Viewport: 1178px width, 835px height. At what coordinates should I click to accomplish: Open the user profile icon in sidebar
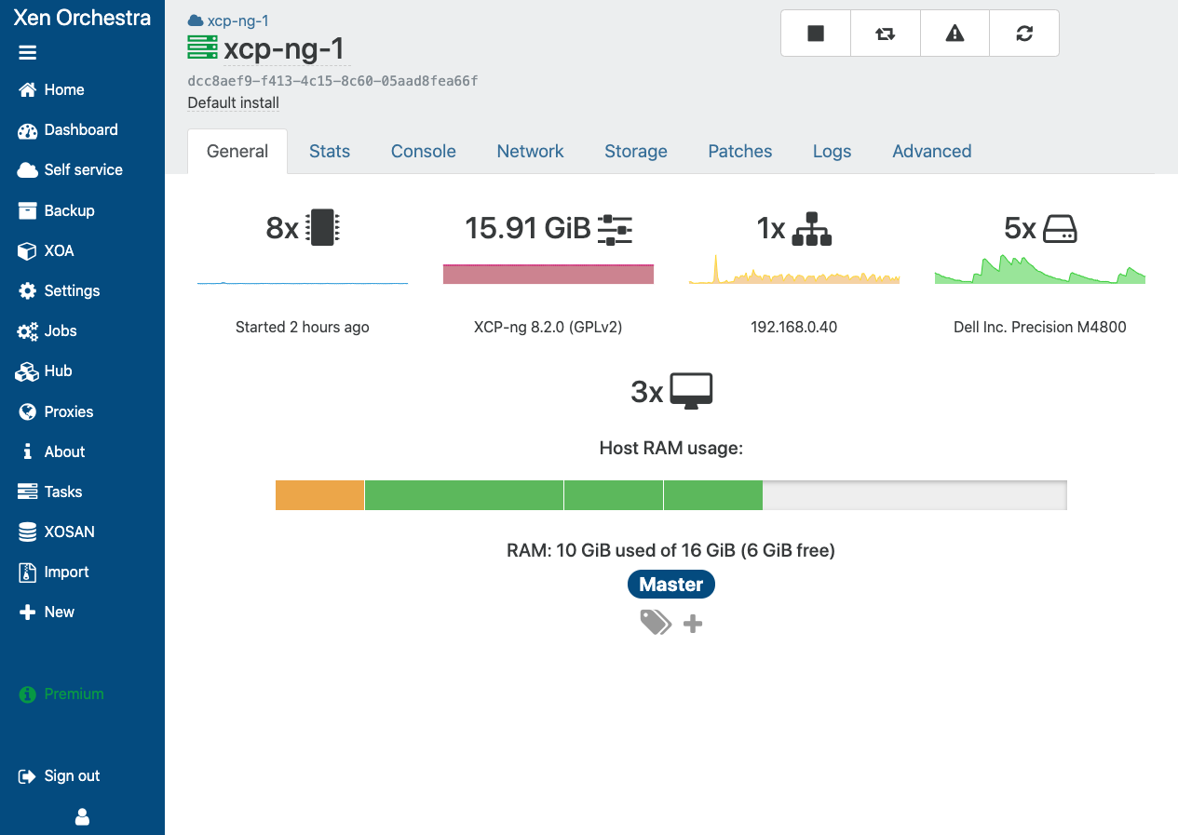[82, 816]
